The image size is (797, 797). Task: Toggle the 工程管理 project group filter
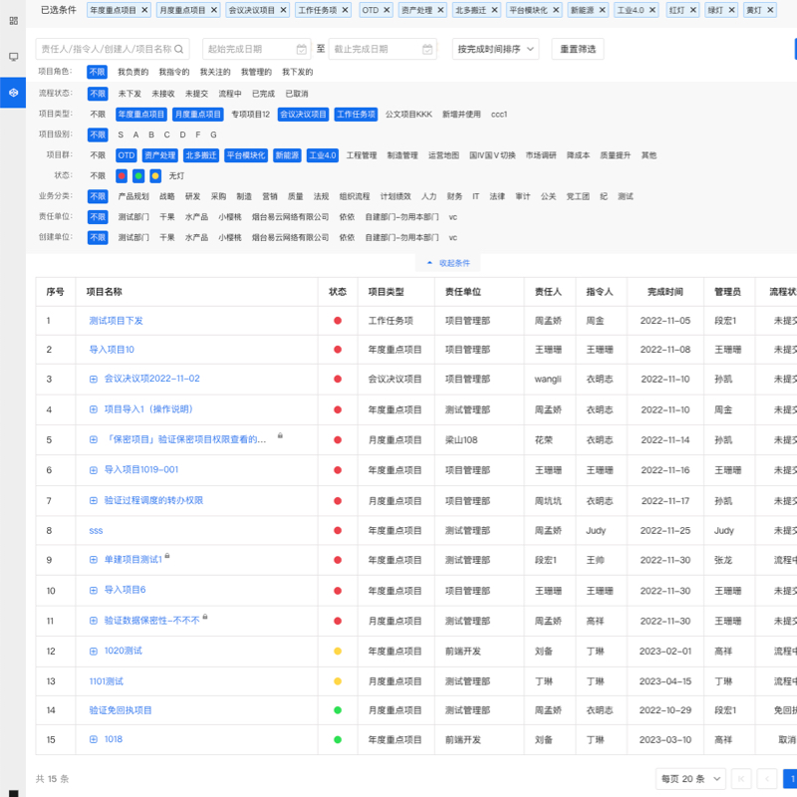point(361,155)
